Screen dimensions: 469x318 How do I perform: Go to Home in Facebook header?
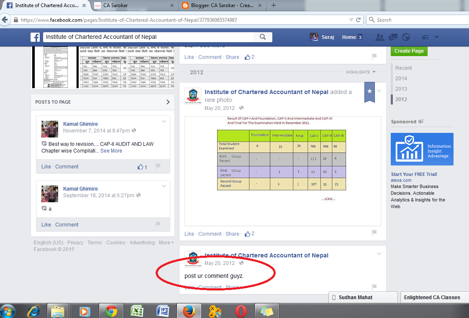coord(349,37)
